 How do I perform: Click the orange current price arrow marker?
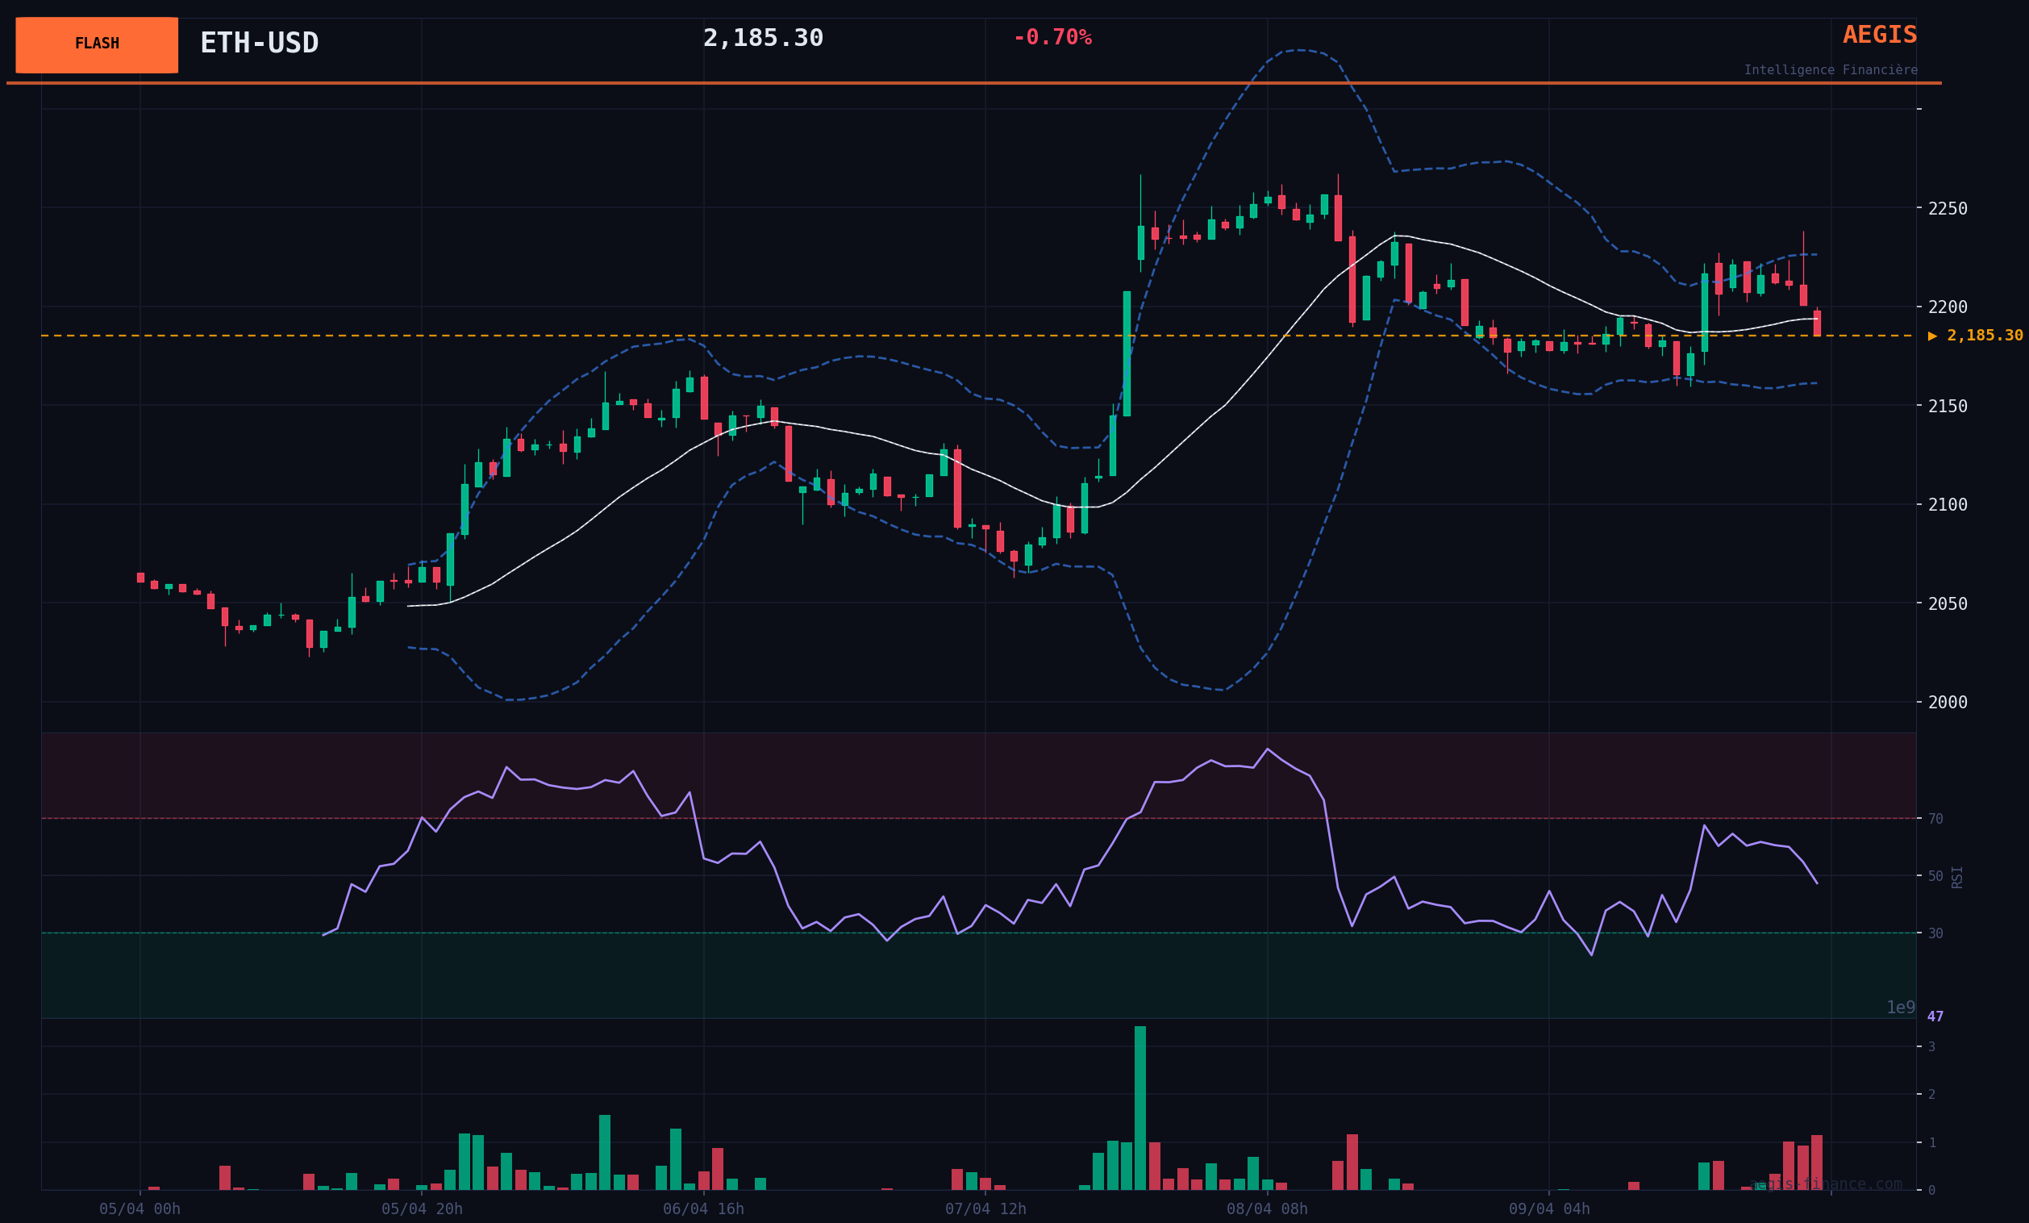1932,336
